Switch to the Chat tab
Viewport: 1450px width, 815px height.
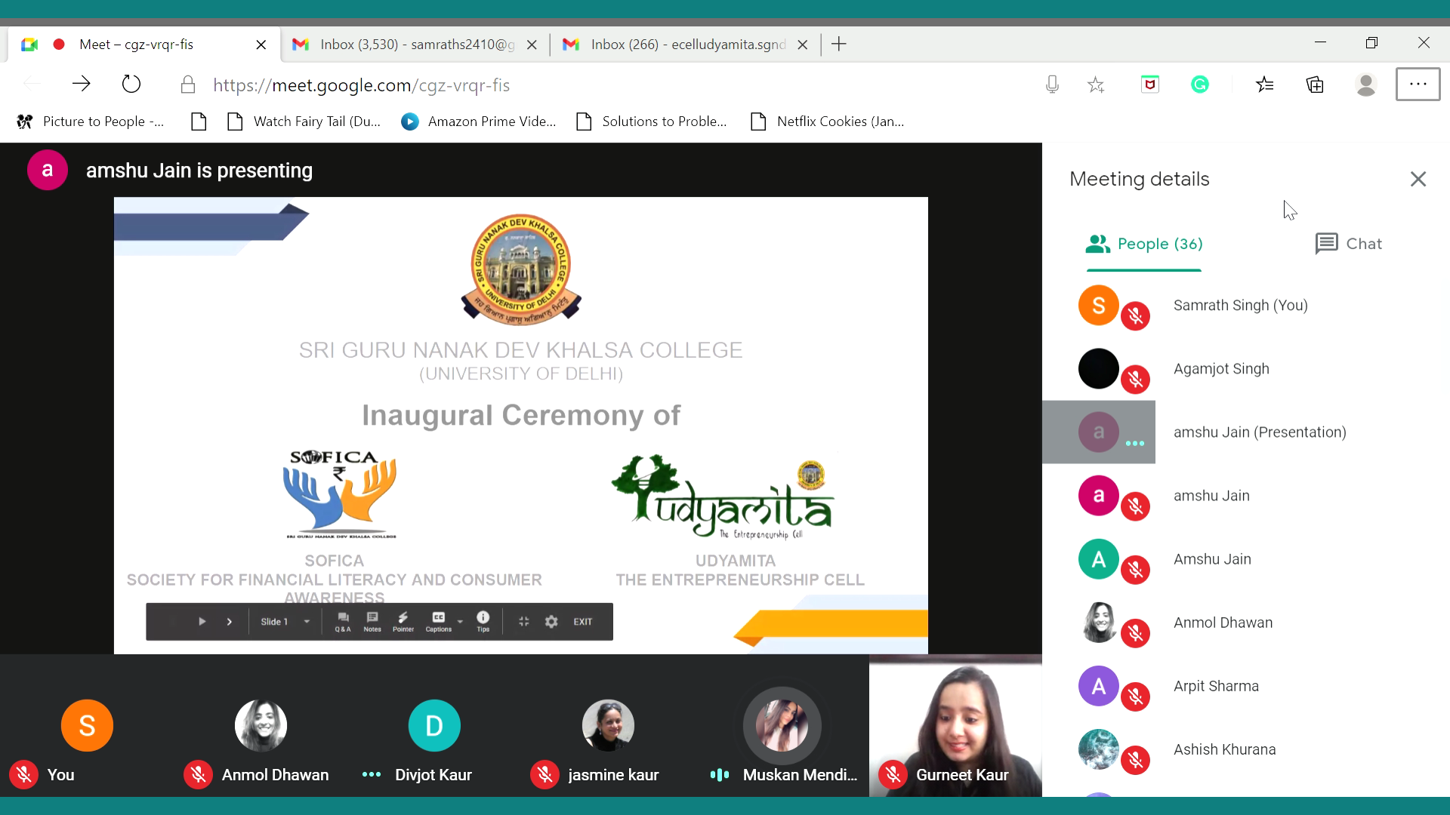coord(1348,244)
